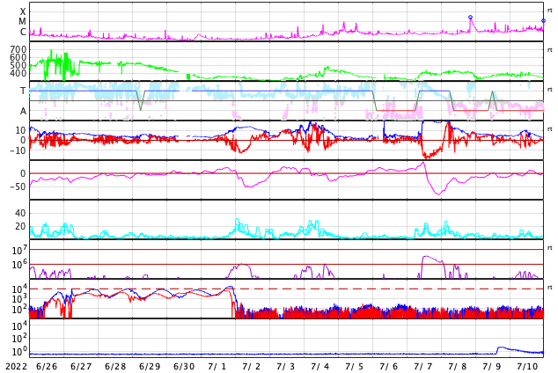The height and width of the screenshot is (373, 558).
Task: Click the T sector label
Action: [x=23, y=91]
